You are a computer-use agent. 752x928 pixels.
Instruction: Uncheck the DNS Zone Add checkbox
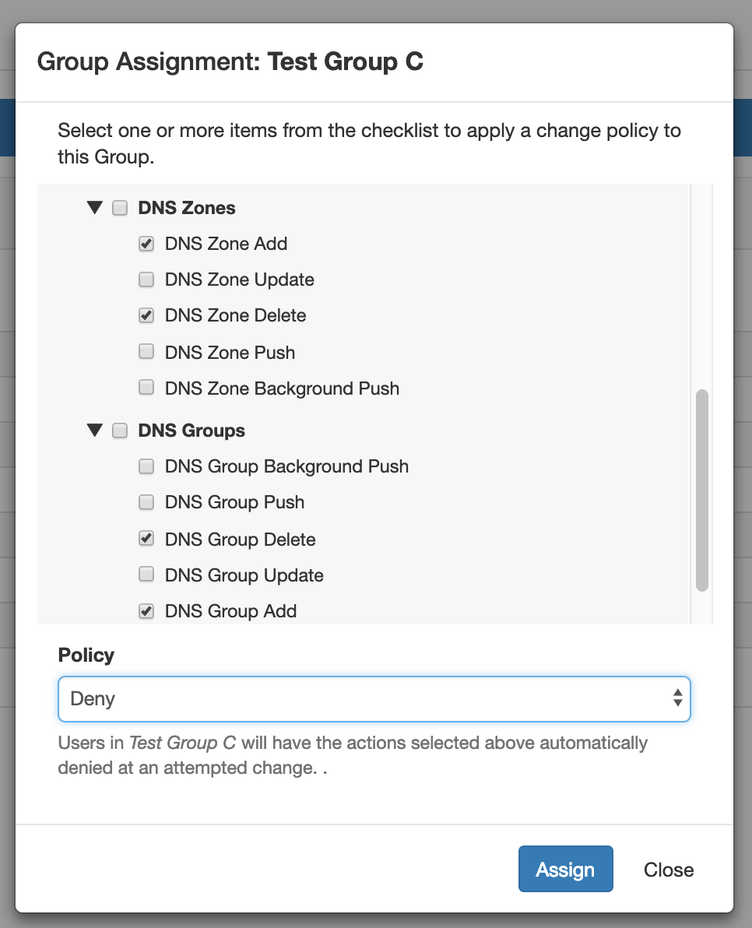[x=146, y=244]
